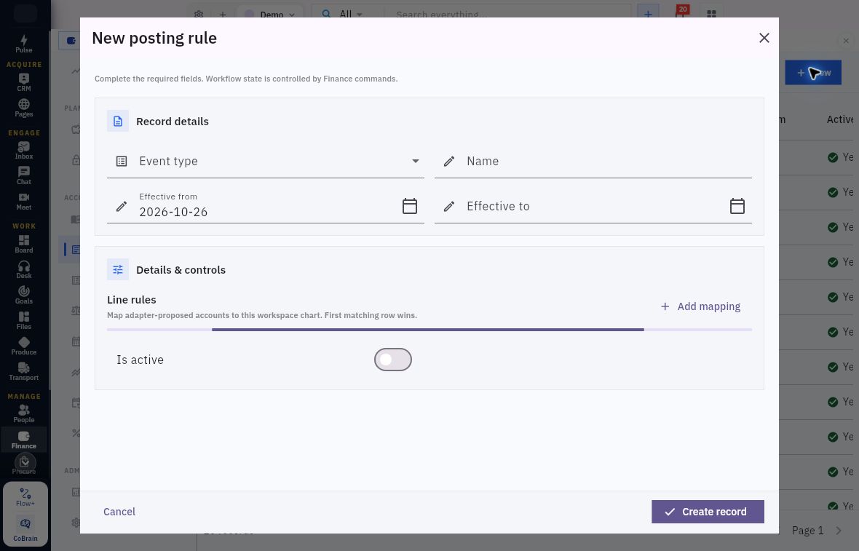Click Add mapping
The width and height of the screenshot is (859, 551).
pyautogui.click(x=700, y=306)
